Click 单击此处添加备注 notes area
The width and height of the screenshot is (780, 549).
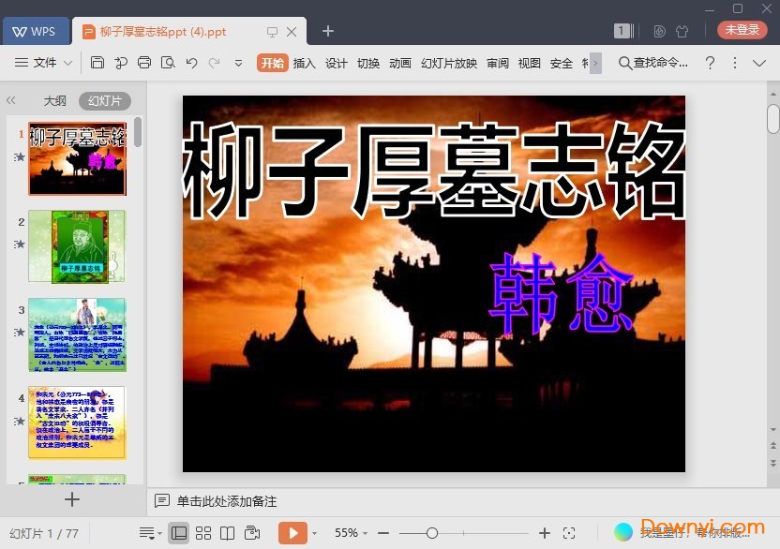coord(225,501)
